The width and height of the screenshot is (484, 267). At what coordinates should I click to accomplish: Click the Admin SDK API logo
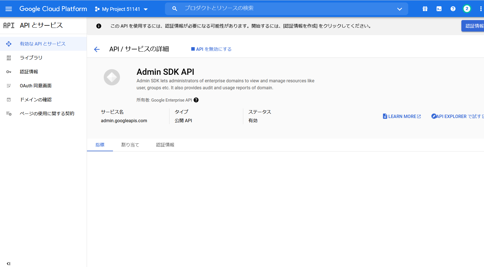112,77
